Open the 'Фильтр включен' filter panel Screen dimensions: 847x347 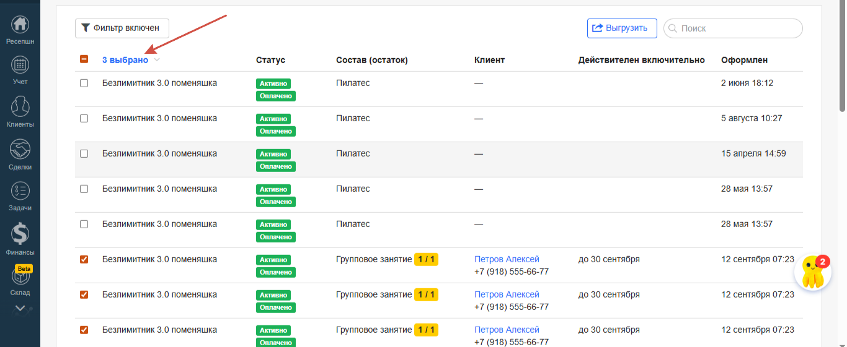(x=122, y=28)
